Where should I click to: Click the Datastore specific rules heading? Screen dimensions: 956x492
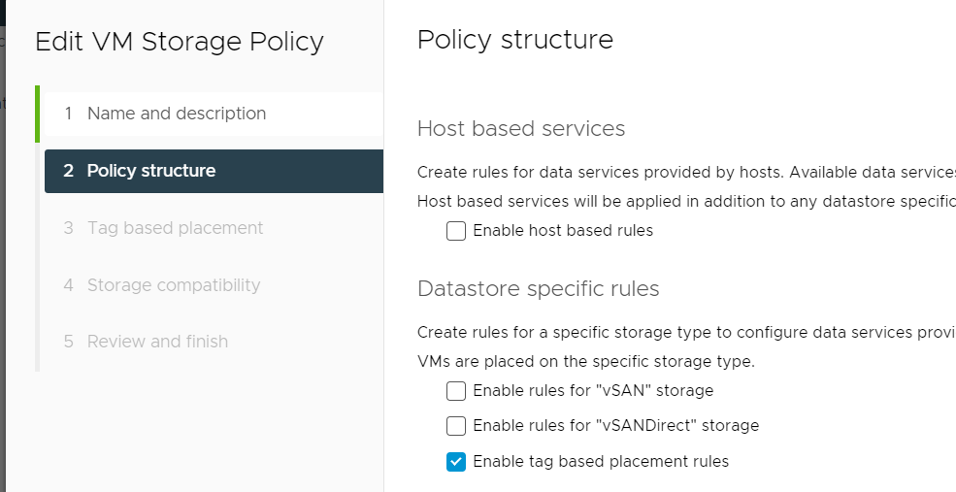tap(538, 289)
